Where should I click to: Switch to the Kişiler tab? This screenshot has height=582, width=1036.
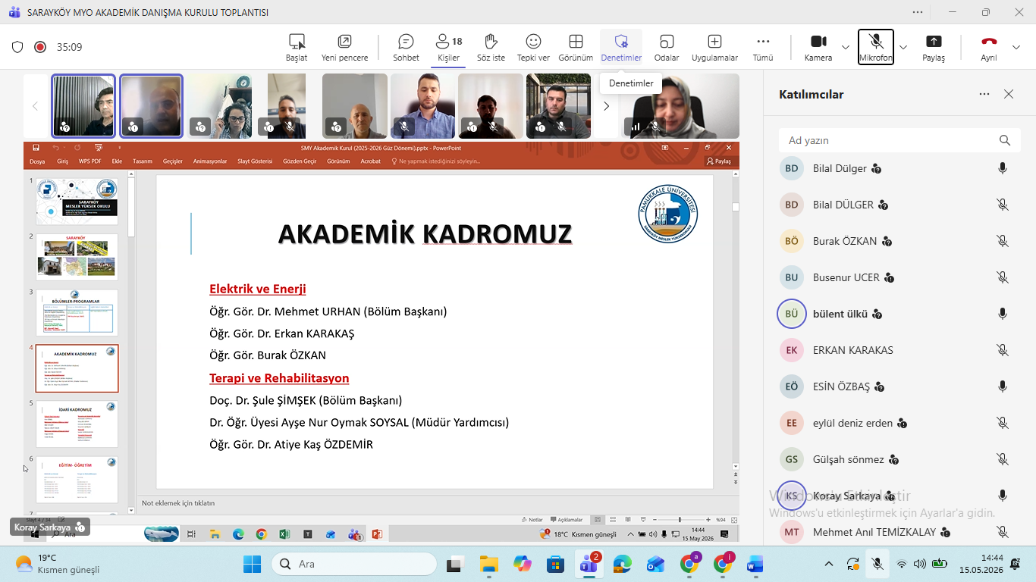(448, 47)
